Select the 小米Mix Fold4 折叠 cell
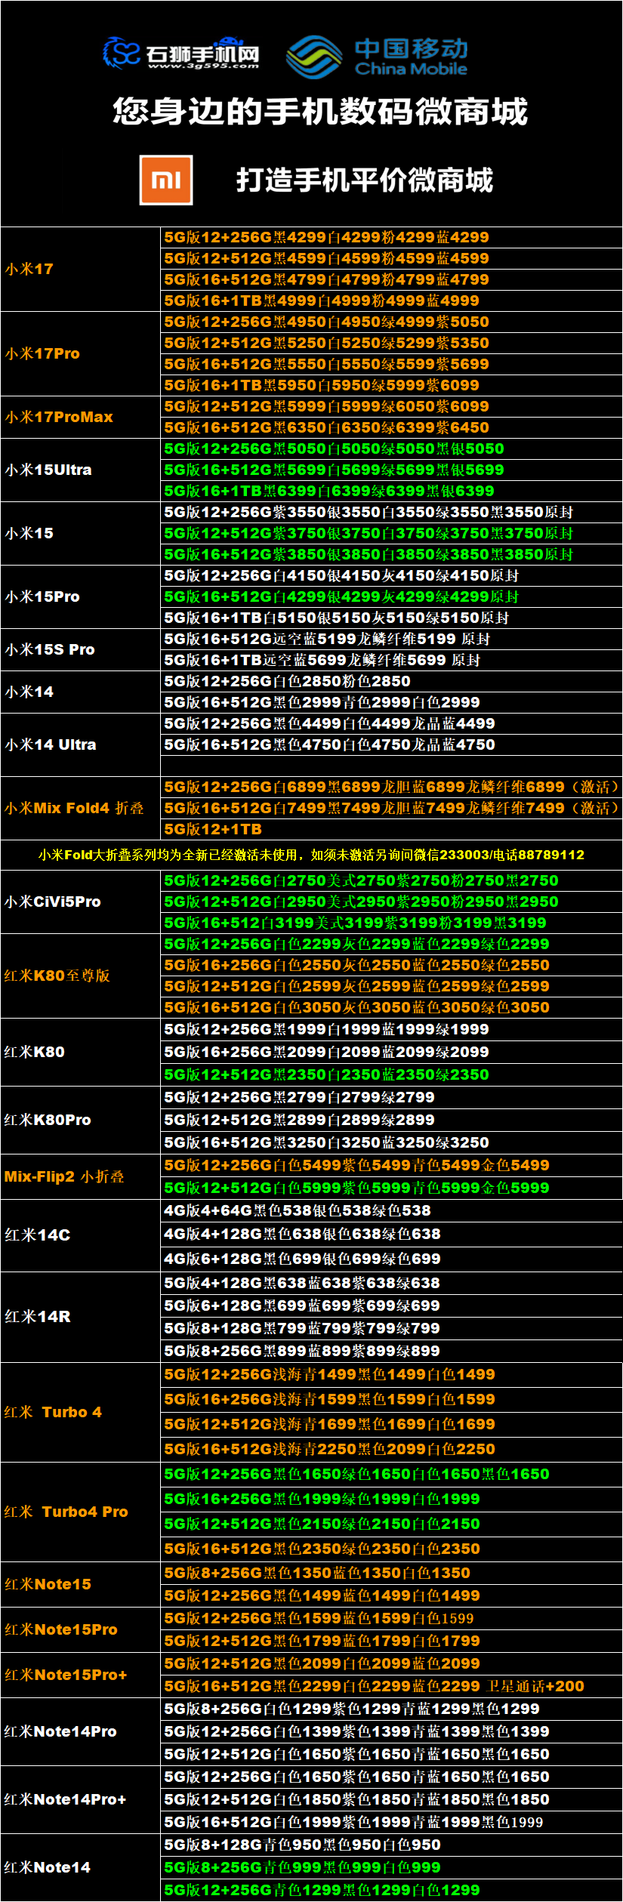The height and width of the screenshot is (1902, 623). point(74,808)
